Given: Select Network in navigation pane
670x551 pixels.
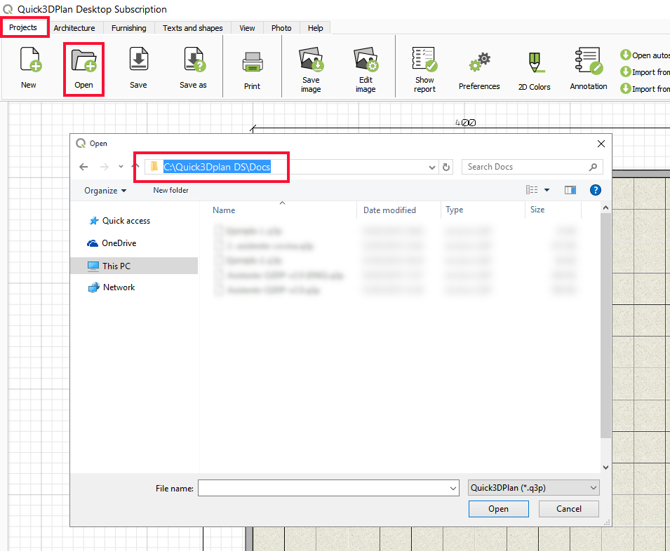Looking at the screenshot, I should coord(112,287).
